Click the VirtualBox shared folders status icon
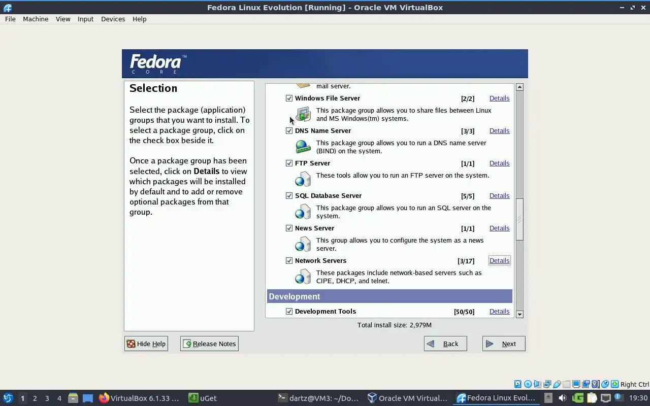 coord(566,384)
